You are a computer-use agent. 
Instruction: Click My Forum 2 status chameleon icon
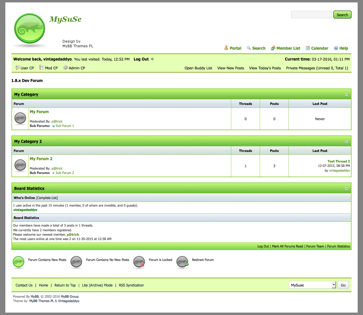pos(20,165)
